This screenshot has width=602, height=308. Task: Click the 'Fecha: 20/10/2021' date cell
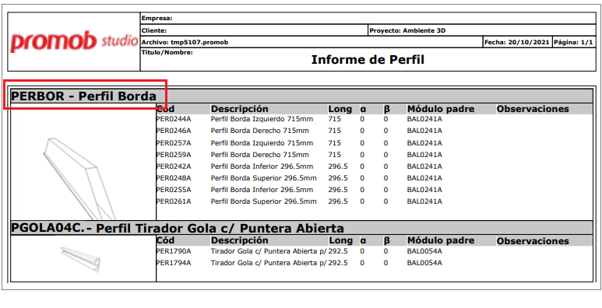(x=517, y=42)
